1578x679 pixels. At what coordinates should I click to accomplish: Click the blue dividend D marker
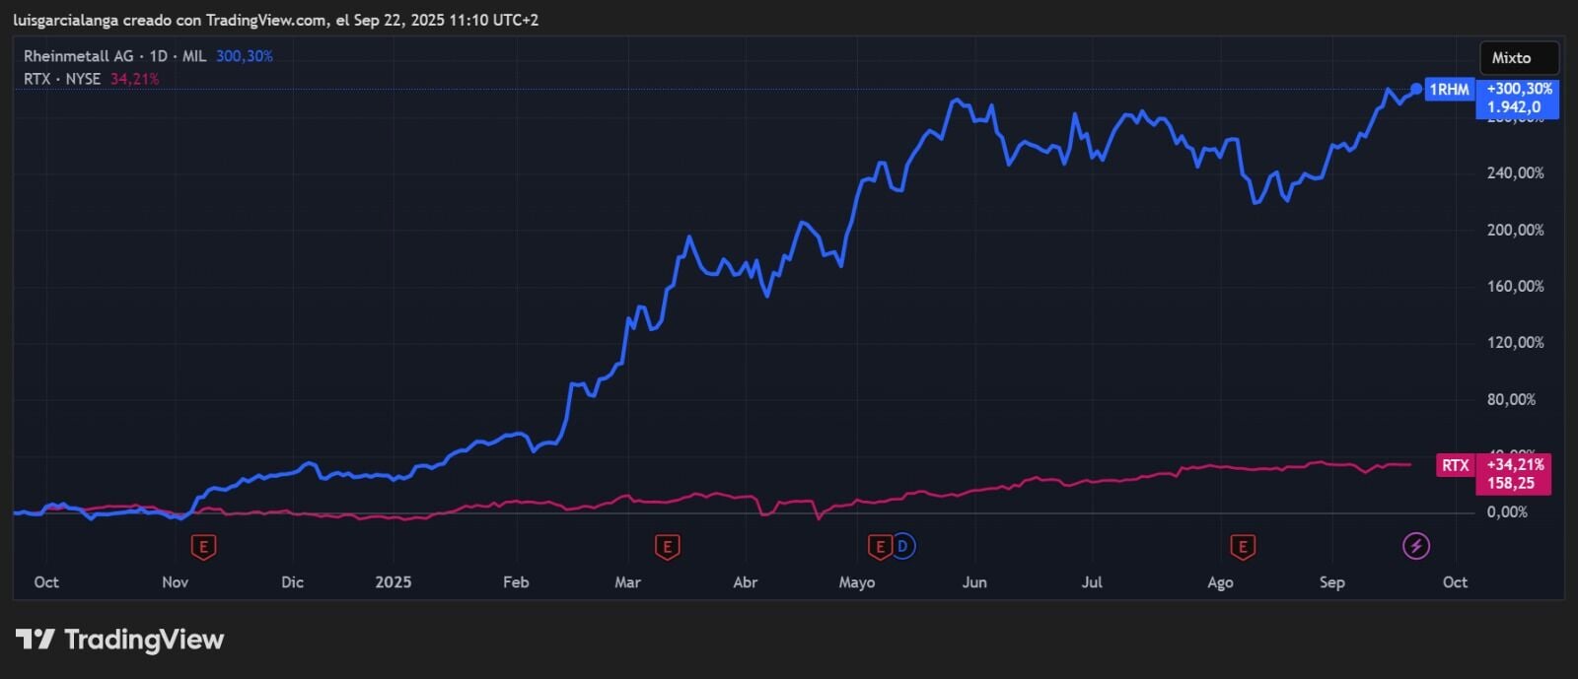point(902,546)
